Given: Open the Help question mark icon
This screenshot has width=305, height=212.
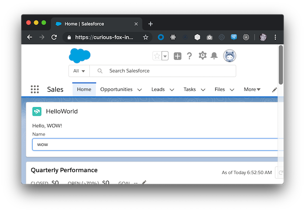Looking at the screenshot, I should pyautogui.click(x=189, y=56).
